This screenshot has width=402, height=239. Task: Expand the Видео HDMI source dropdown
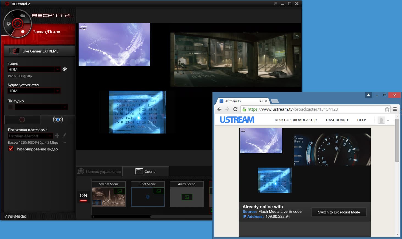(x=57, y=70)
